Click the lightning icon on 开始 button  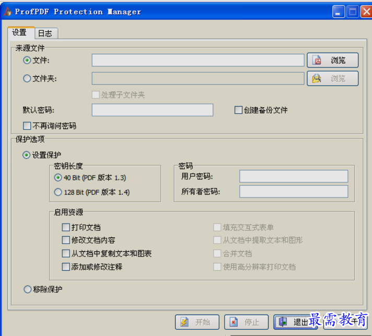click(x=184, y=322)
